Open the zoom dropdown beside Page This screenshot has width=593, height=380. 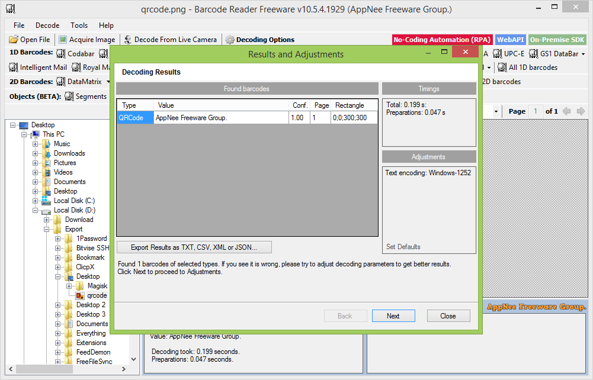(x=496, y=111)
